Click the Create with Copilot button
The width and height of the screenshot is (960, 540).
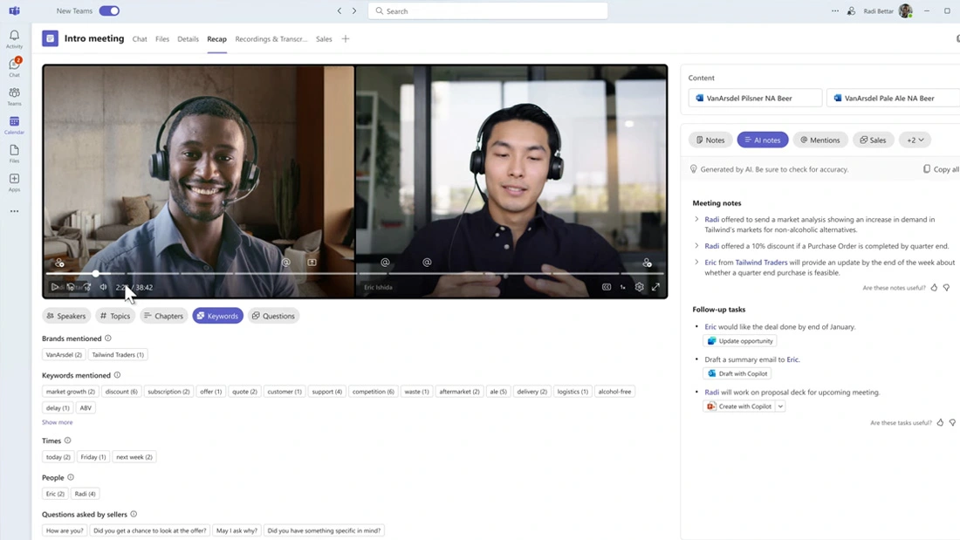(739, 406)
